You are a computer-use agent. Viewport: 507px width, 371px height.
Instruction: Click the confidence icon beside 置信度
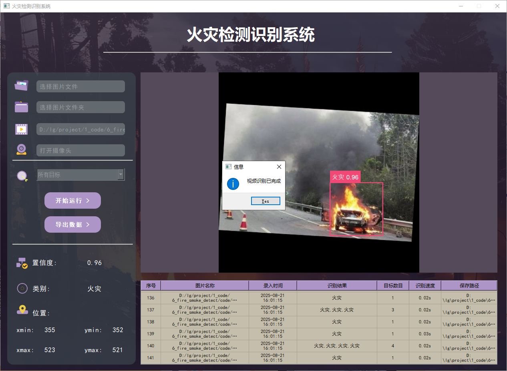[22, 263]
